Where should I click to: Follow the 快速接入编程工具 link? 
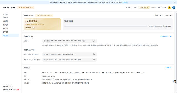tap(166, 36)
